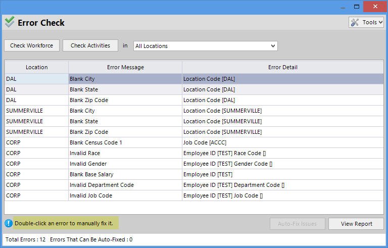Click CORP location in Blank Base Salary row

[x=36, y=174]
